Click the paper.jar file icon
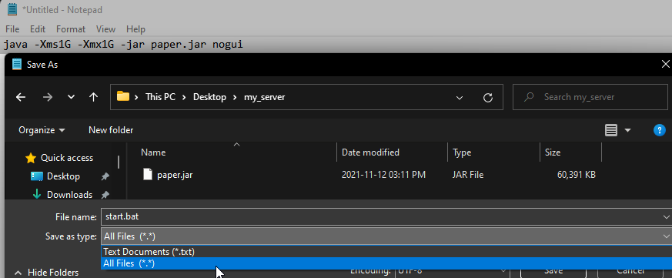Screen dimensions: 672x278 click(148, 174)
